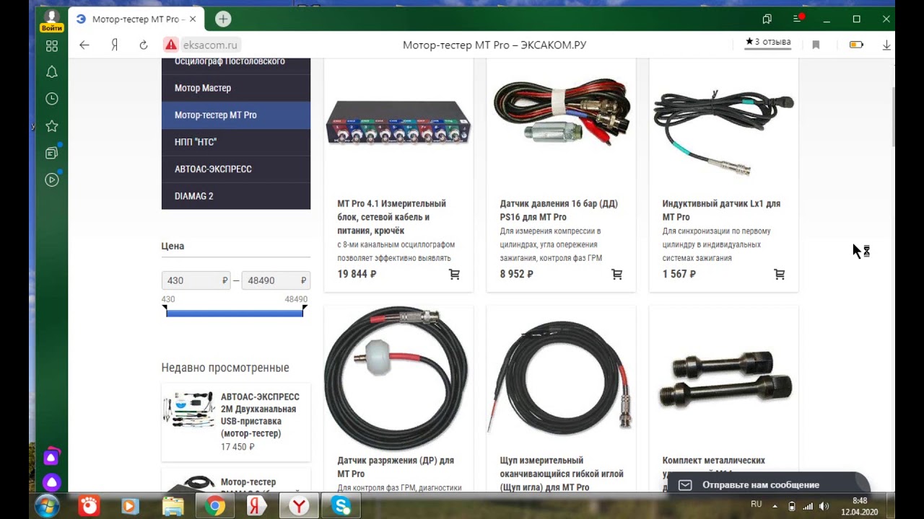The height and width of the screenshot is (519, 924).
Task: View the pressure sensor PS16 product image
Action: (561, 113)
